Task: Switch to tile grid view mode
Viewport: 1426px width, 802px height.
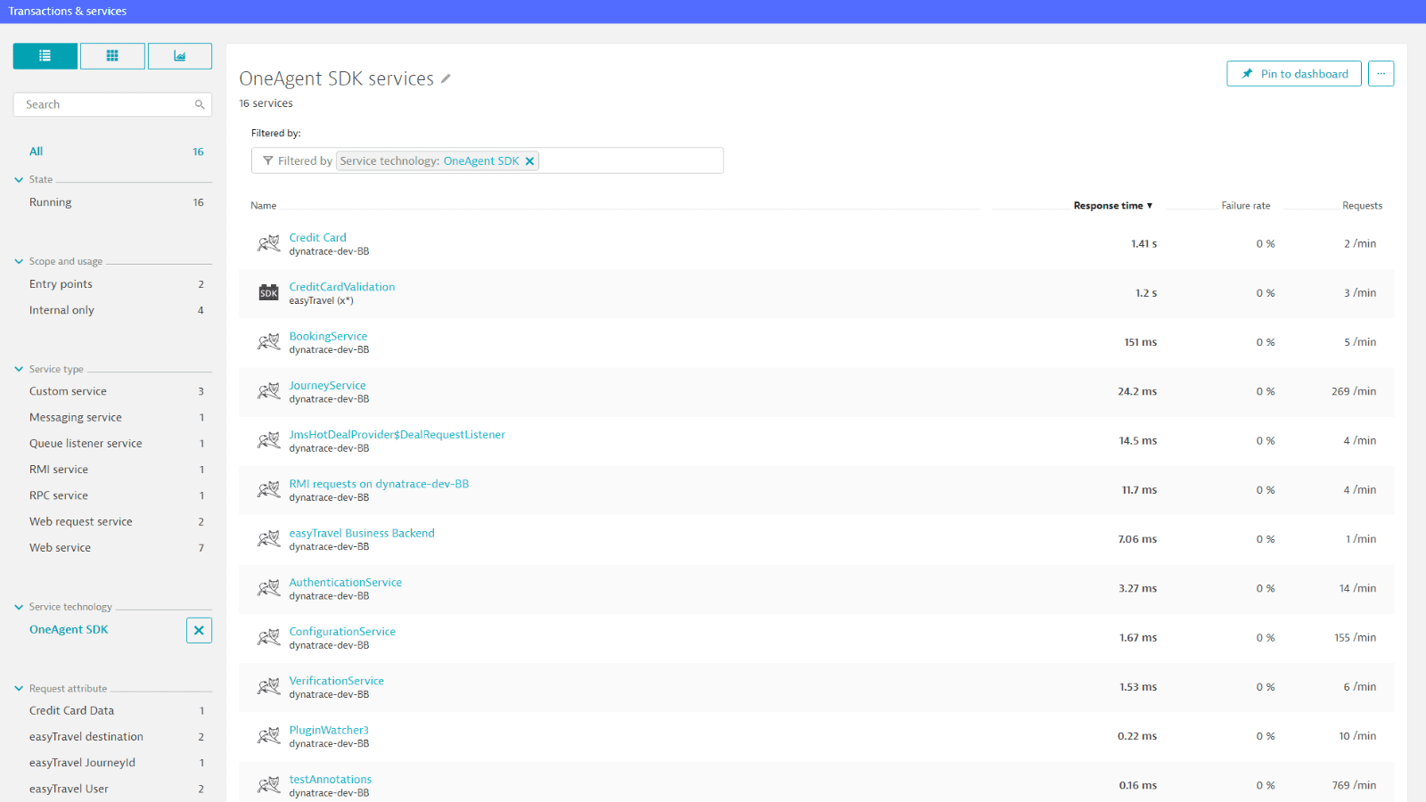Action: click(112, 56)
